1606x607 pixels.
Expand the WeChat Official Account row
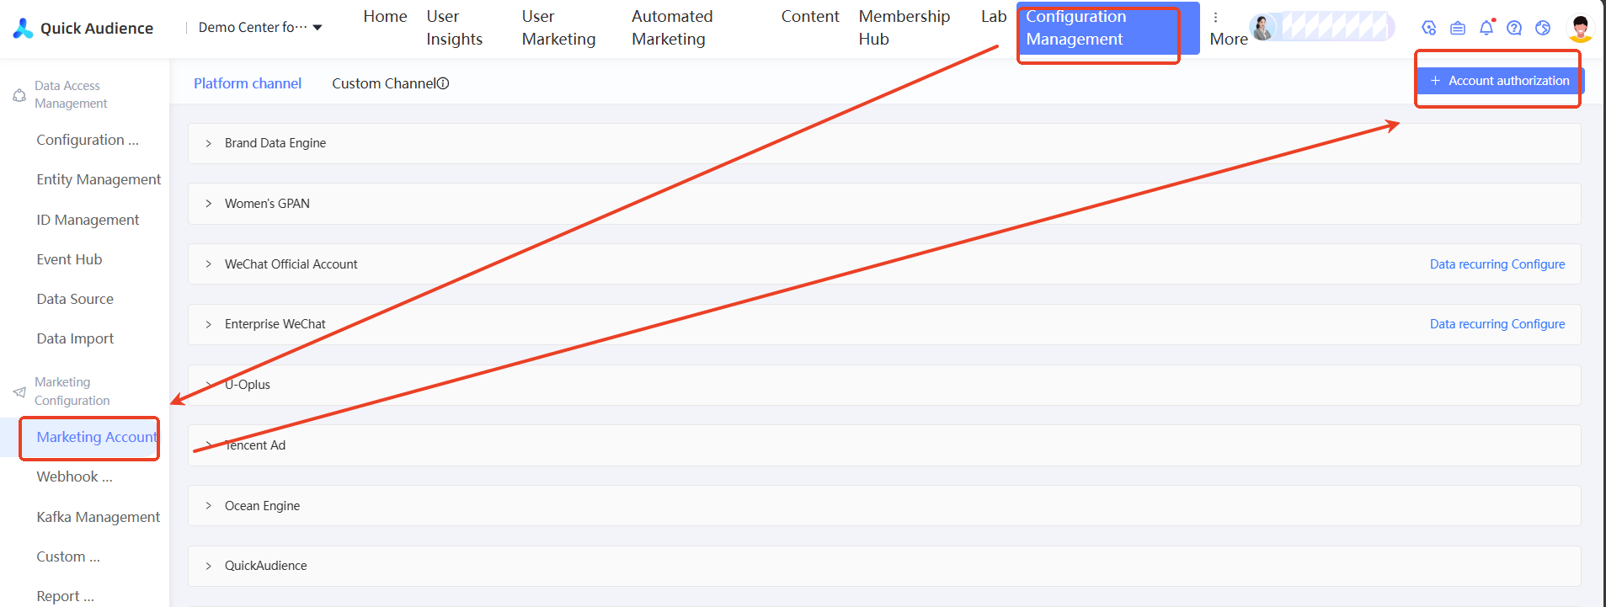point(209,264)
